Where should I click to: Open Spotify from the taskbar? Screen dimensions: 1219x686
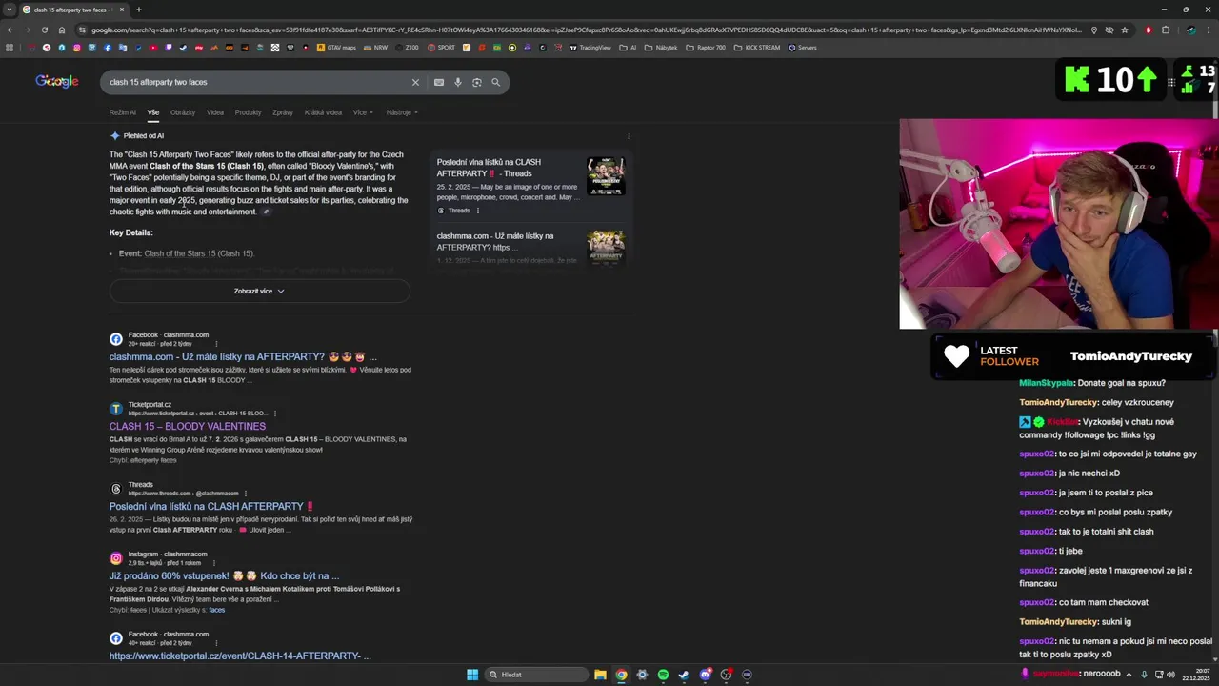click(663, 675)
